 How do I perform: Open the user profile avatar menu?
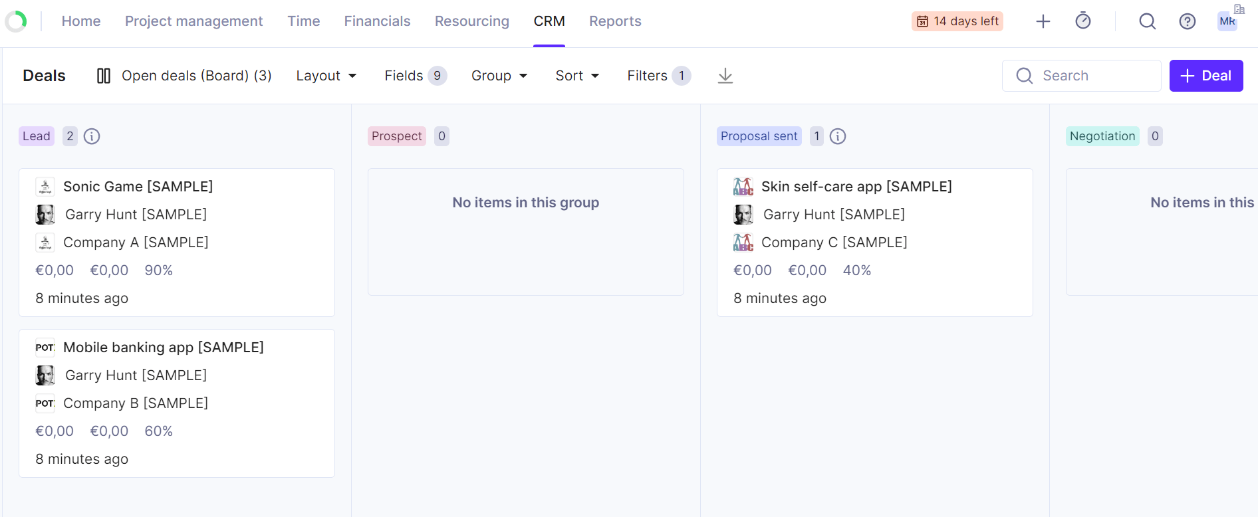pos(1227,21)
